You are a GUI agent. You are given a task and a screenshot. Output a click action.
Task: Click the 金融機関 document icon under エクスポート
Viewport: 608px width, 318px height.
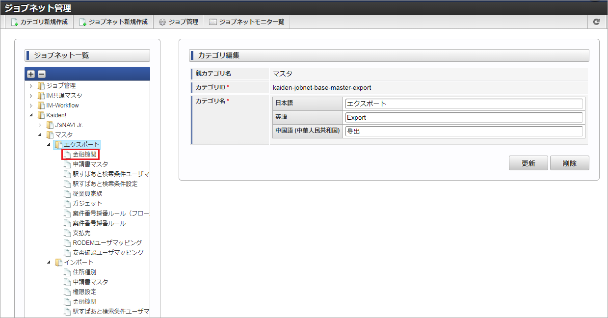click(x=68, y=155)
